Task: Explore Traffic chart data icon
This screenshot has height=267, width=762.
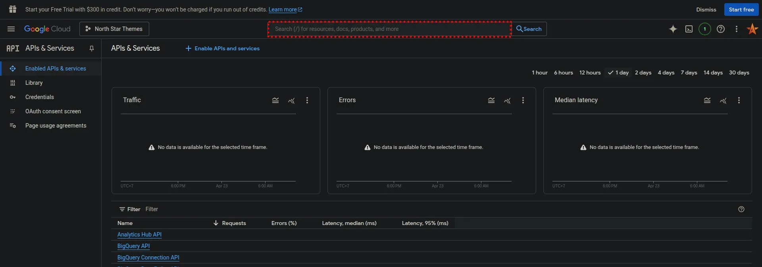Action: click(291, 101)
